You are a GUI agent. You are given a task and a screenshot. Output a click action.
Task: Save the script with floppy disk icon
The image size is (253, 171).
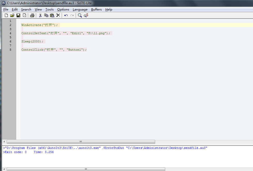tap(18, 15)
